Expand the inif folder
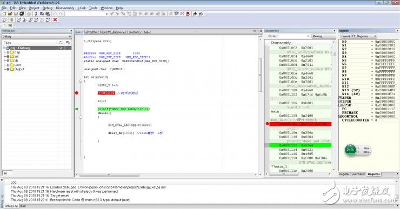The height and width of the screenshot is (209, 400). click(8, 56)
